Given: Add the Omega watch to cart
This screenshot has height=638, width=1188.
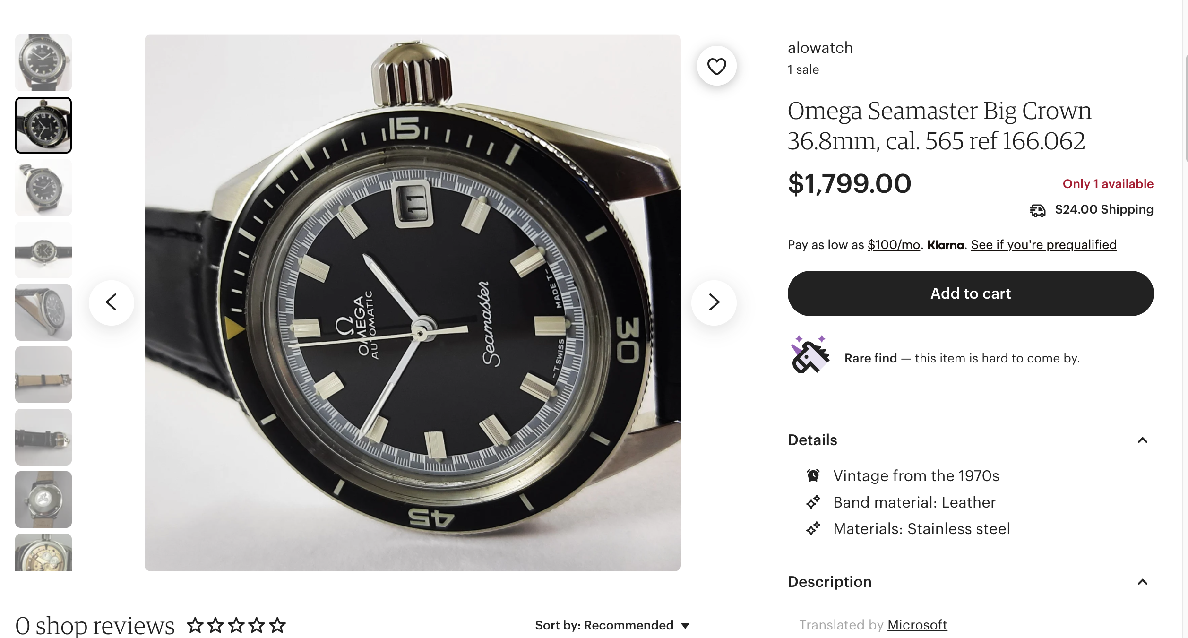Looking at the screenshot, I should pos(970,293).
